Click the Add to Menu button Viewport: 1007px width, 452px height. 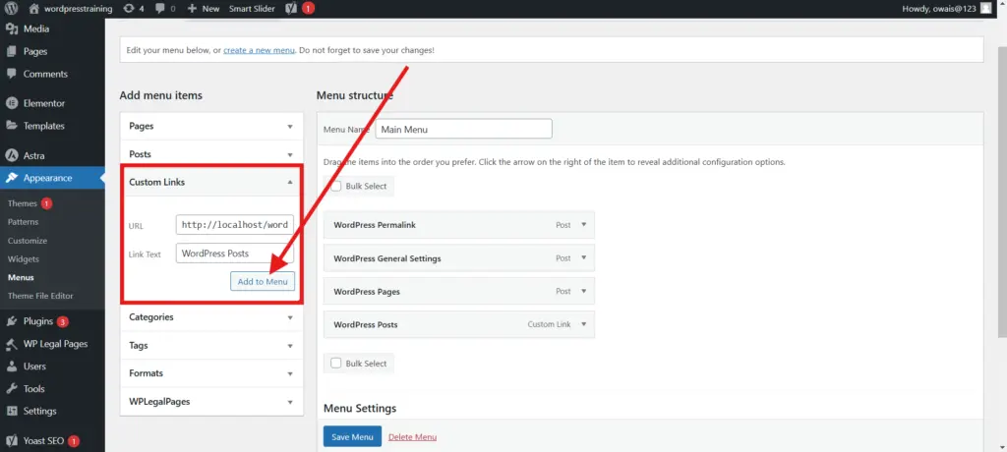click(262, 281)
